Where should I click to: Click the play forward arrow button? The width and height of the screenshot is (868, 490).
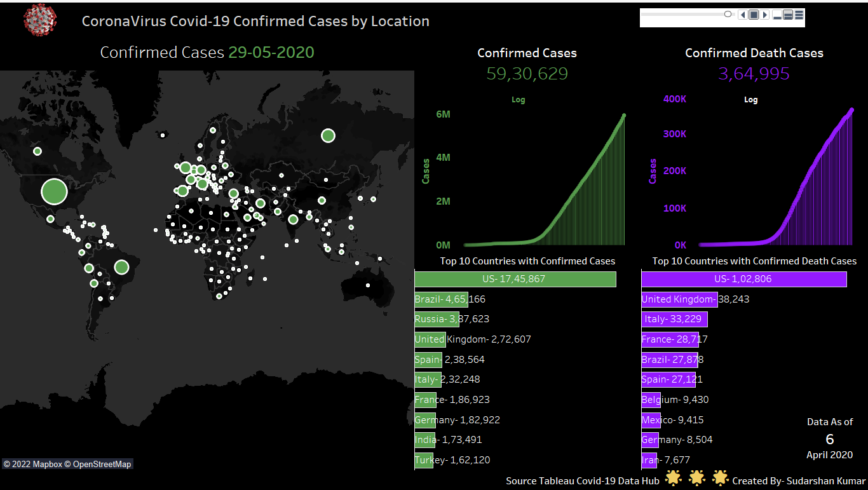(x=765, y=15)
